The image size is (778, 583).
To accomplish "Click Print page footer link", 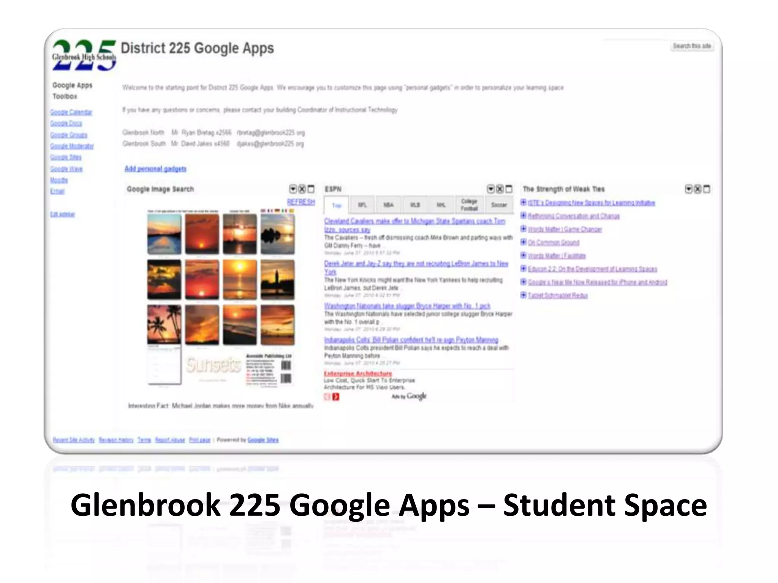I will point(200,440).
